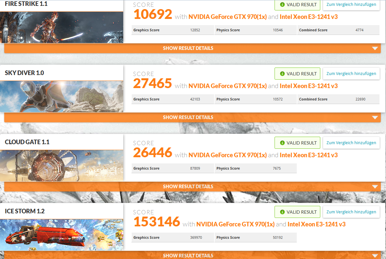Add the Sky Diver result to comparison (Zum Vergleich hinzufügen)
Screen dimensions: 386x259
(x=351, y=73)
